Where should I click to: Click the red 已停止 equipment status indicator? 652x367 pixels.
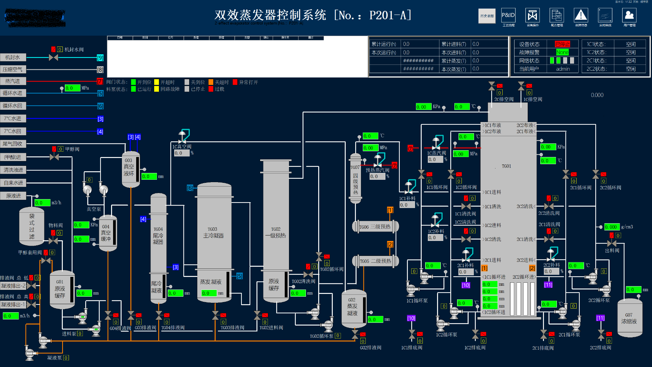point(562,44)
